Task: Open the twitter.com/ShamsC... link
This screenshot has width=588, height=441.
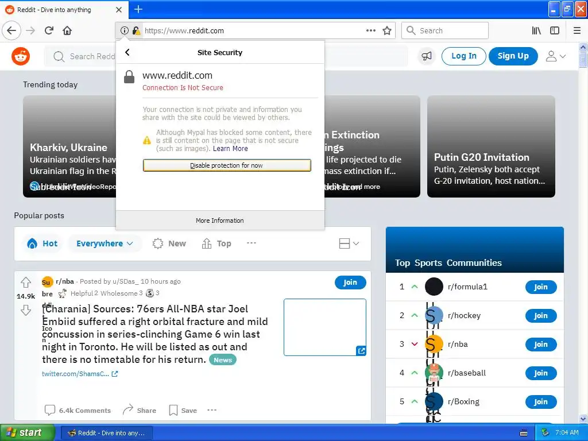Action: (79, 373)
